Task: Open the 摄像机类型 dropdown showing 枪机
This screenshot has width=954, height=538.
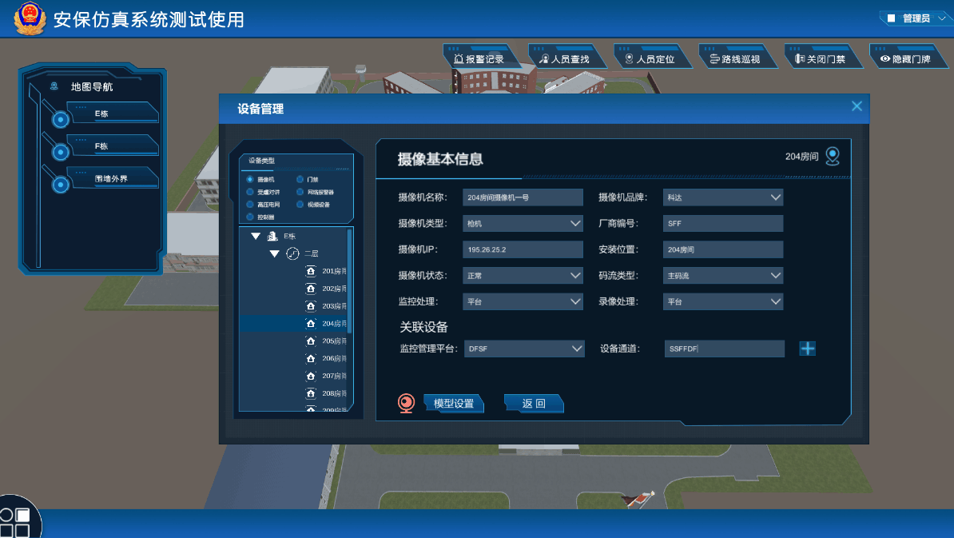Action: click(523, 223)
